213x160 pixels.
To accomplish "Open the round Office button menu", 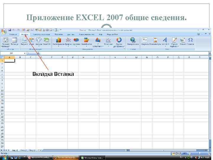I will coord(3,32).
